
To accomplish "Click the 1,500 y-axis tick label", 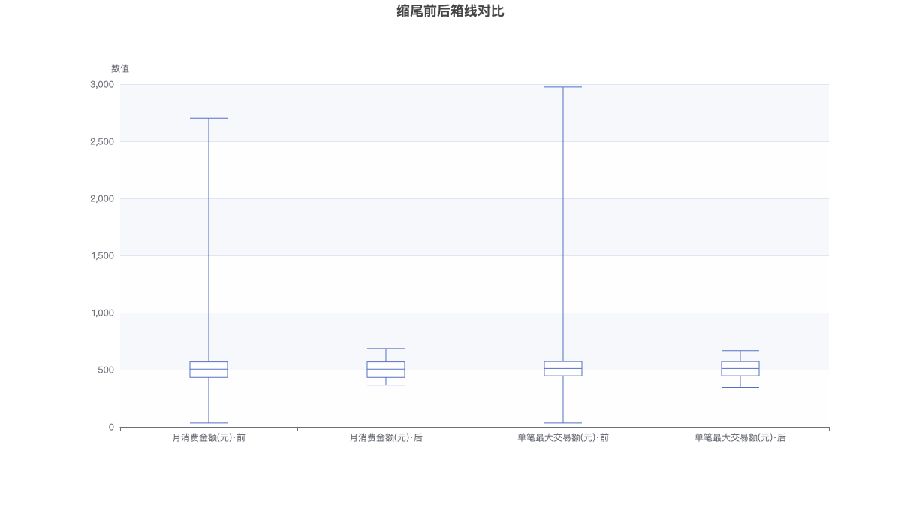I will click(x=102, y=255).
